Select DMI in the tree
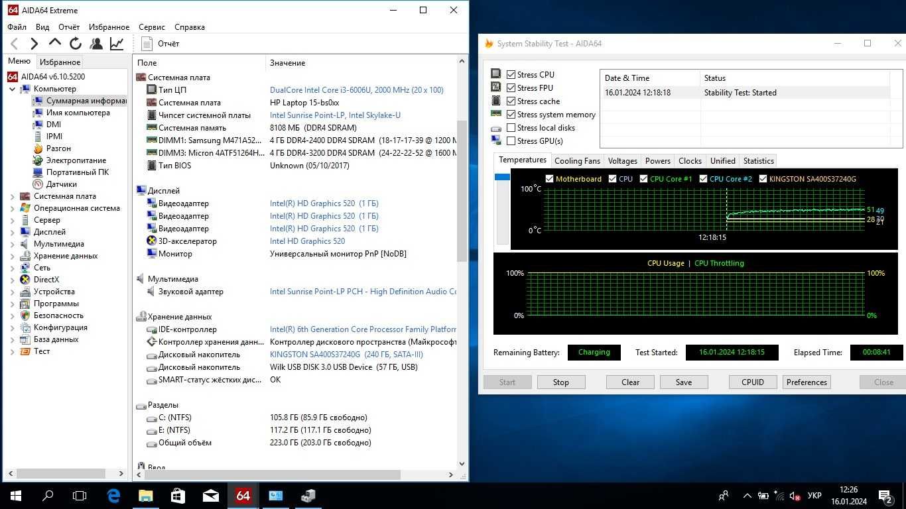Viewport: 906px width, 509px height. click(47, 125)
